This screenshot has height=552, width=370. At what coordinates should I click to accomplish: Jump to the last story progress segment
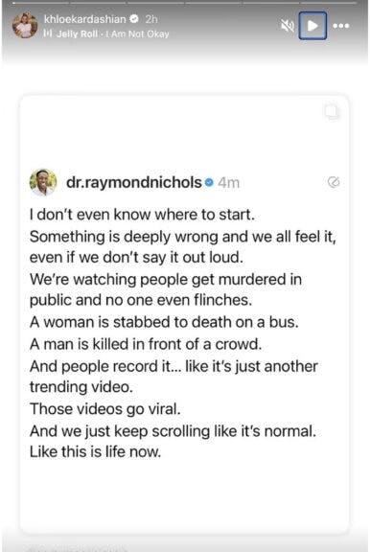[x=328, y=3]
